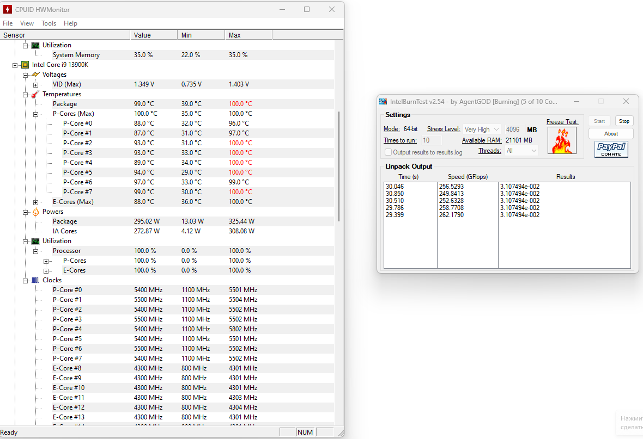Open the Threads dropdown
This screenshot has height=439, width=643.
(521, 151)
